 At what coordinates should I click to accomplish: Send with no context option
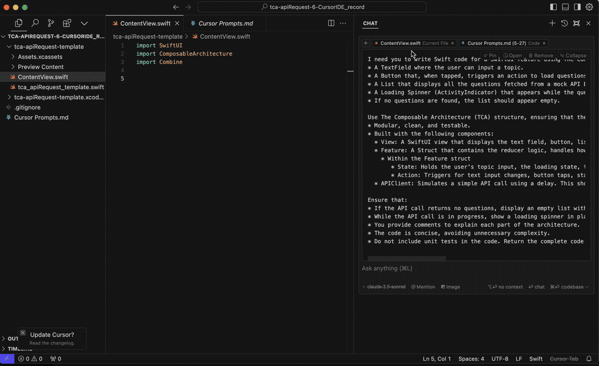click(x=505, y=287)
